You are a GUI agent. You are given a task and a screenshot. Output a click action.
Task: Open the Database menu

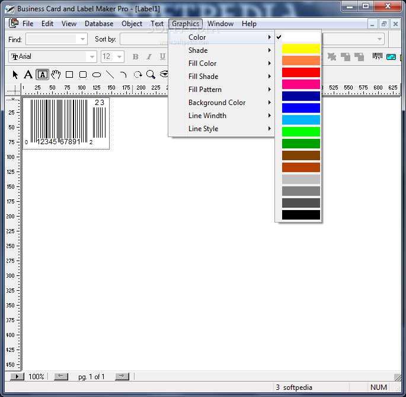point(99,24)
